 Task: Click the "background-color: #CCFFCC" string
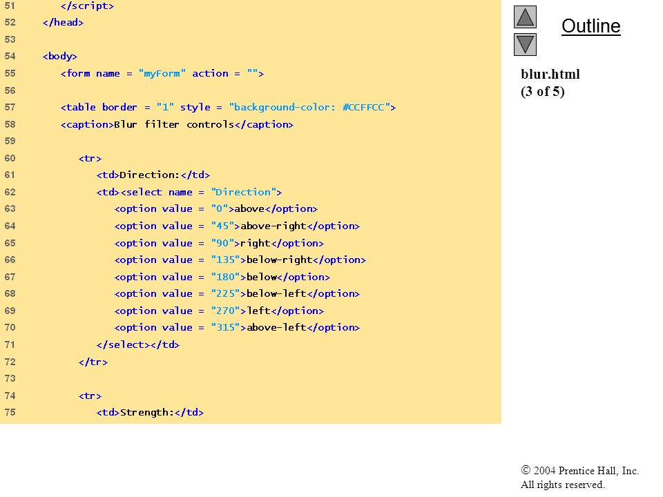pyautogui.click(x=309, y=108)
